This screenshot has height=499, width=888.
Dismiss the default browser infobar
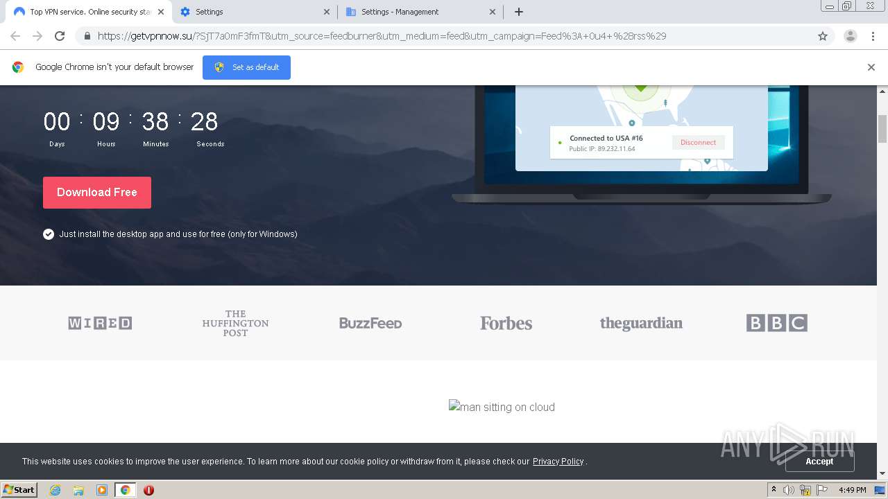pos(871,67)
